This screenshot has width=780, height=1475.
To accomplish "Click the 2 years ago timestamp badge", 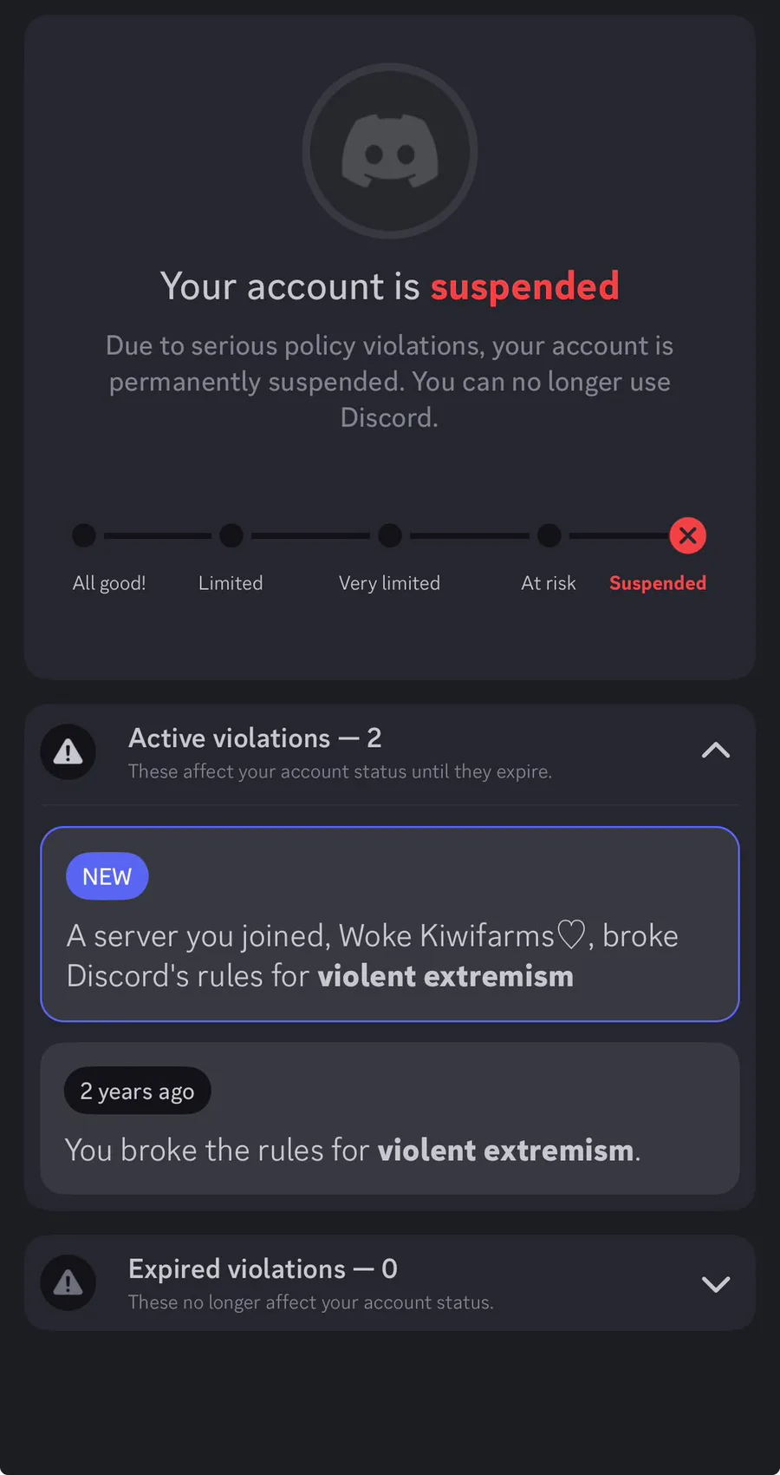I will coord(137,1091).
